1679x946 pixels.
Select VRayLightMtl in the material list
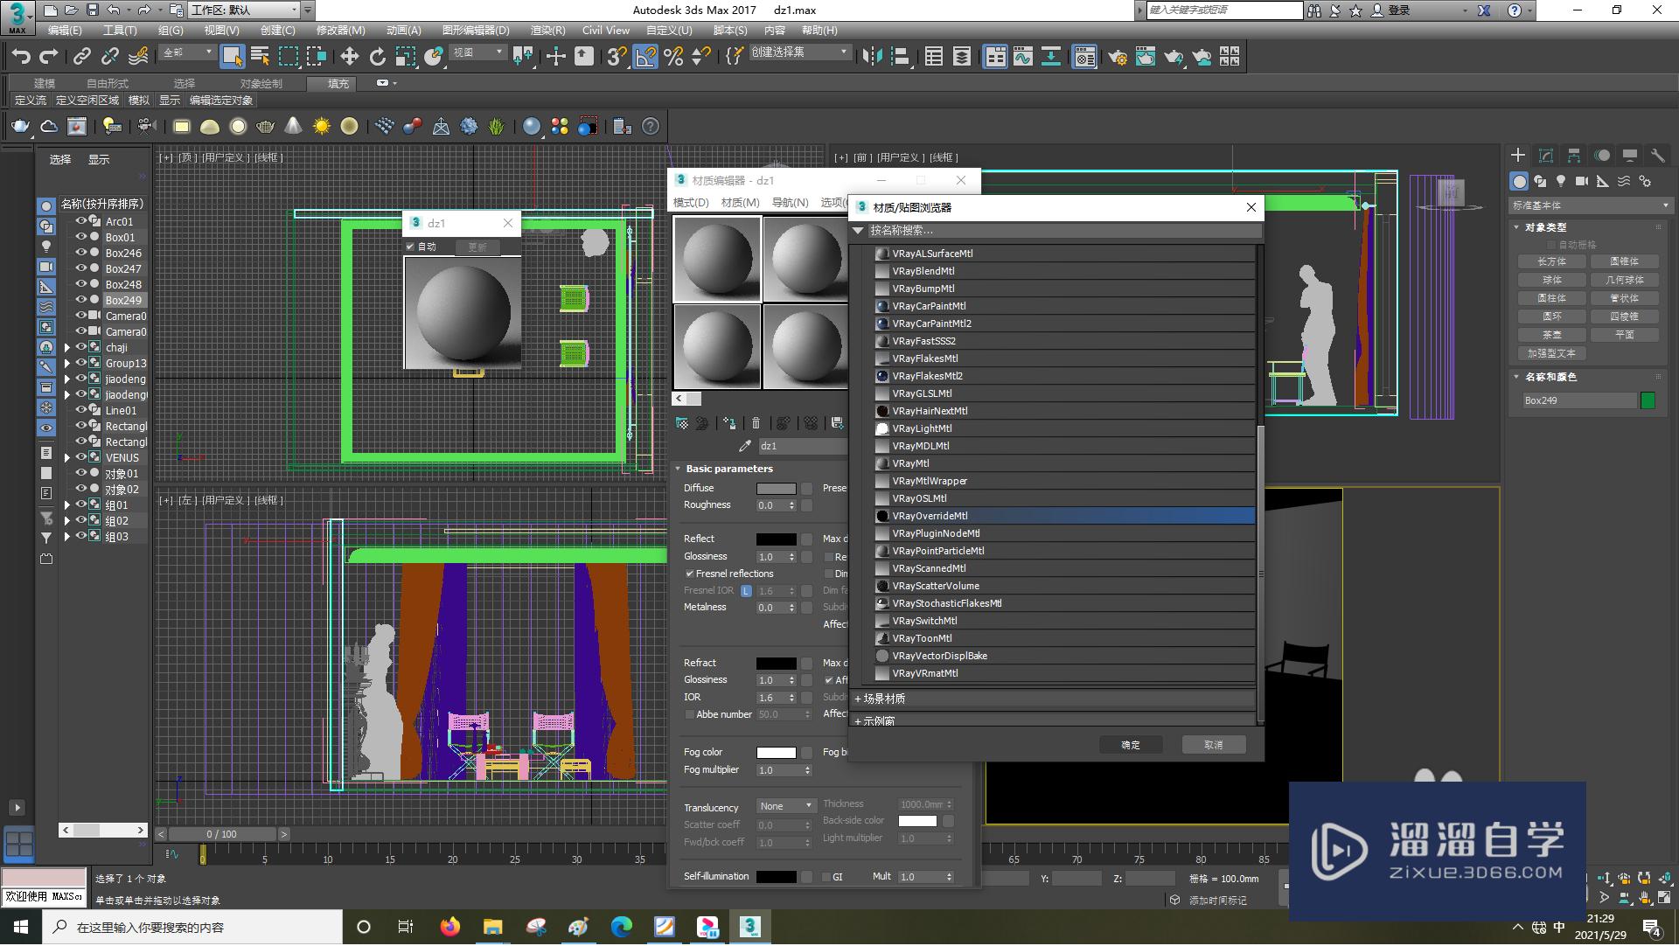pyautogui.click(x=1065, y=428)
